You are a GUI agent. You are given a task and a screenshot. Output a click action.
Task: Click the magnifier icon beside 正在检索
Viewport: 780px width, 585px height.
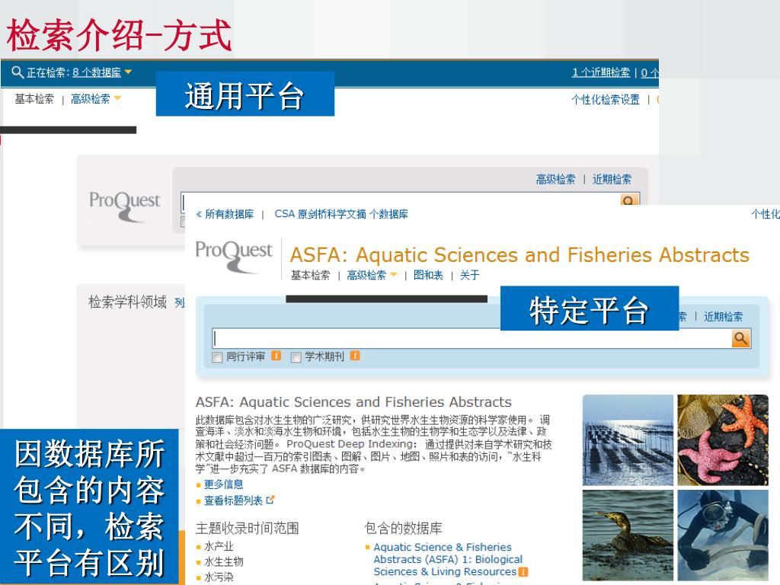tap(18, 72)
